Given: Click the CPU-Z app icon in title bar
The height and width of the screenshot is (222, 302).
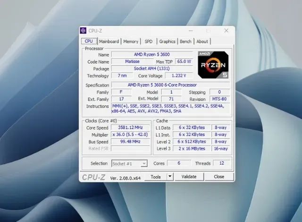Looking at the screenshot, I should (x=84, y=31).
